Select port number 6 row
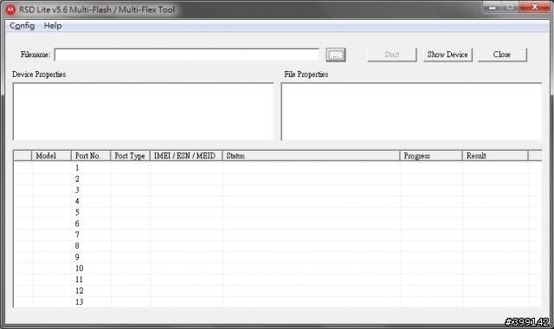The height and width of the screenshot is (329, 554). point(277,223)
